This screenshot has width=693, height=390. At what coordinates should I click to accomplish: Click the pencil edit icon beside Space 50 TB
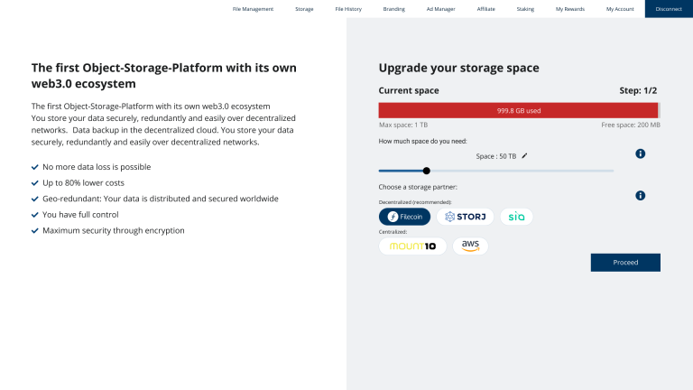524,155
